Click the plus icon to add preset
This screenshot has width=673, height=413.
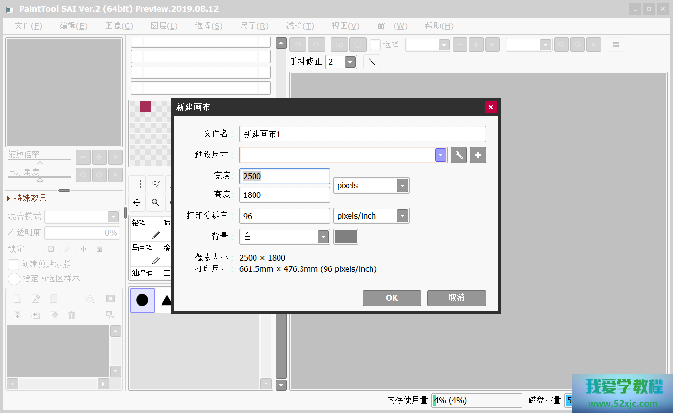[x=478, y=155]
